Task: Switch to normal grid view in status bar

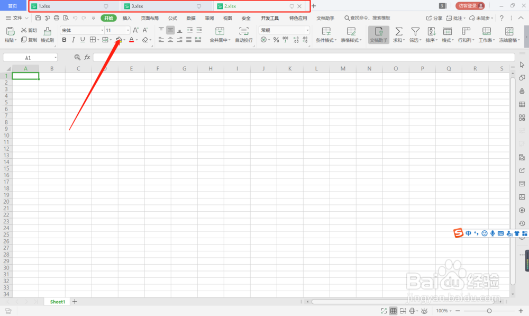Action: [x=394, y=311]
